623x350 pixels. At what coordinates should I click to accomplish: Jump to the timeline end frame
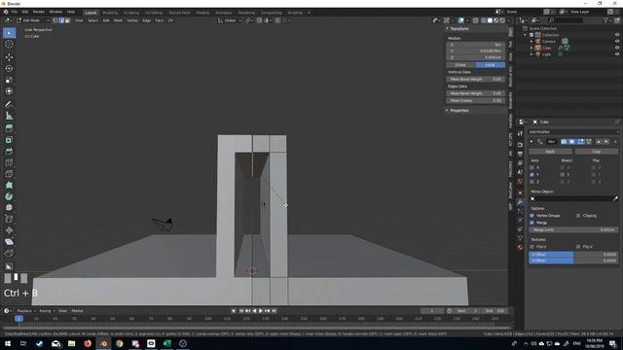(x=274, y=311)
